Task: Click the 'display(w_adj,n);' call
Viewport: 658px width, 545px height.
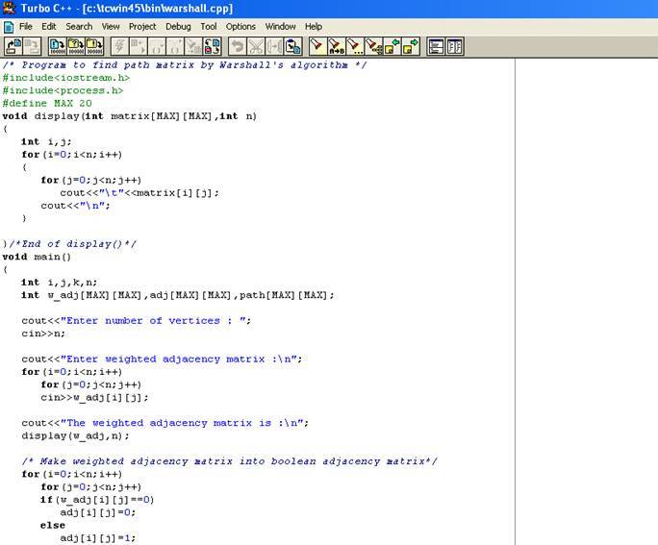Action: click(x=76, y=436)
